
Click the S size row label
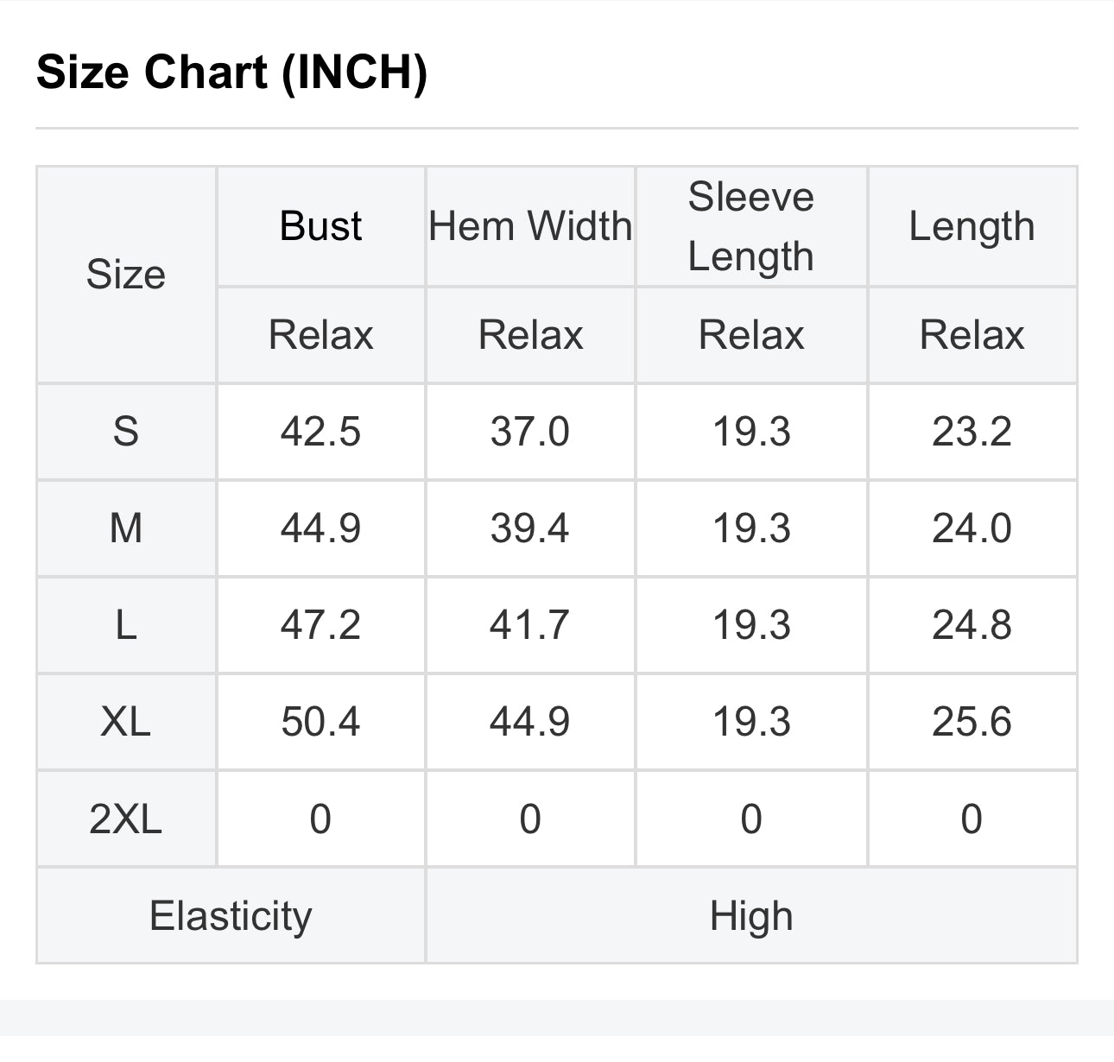click(126, 431)
